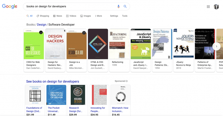
Task: Switch to the News tab
Action: 57,16
